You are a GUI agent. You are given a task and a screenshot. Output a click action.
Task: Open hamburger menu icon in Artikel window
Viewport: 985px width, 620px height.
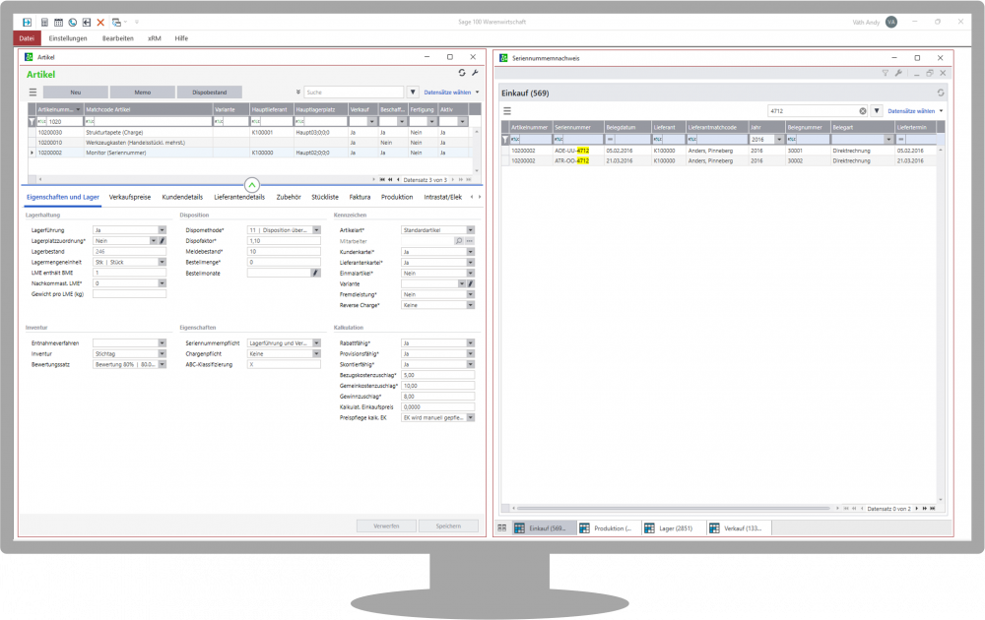(x=33, y=92)
